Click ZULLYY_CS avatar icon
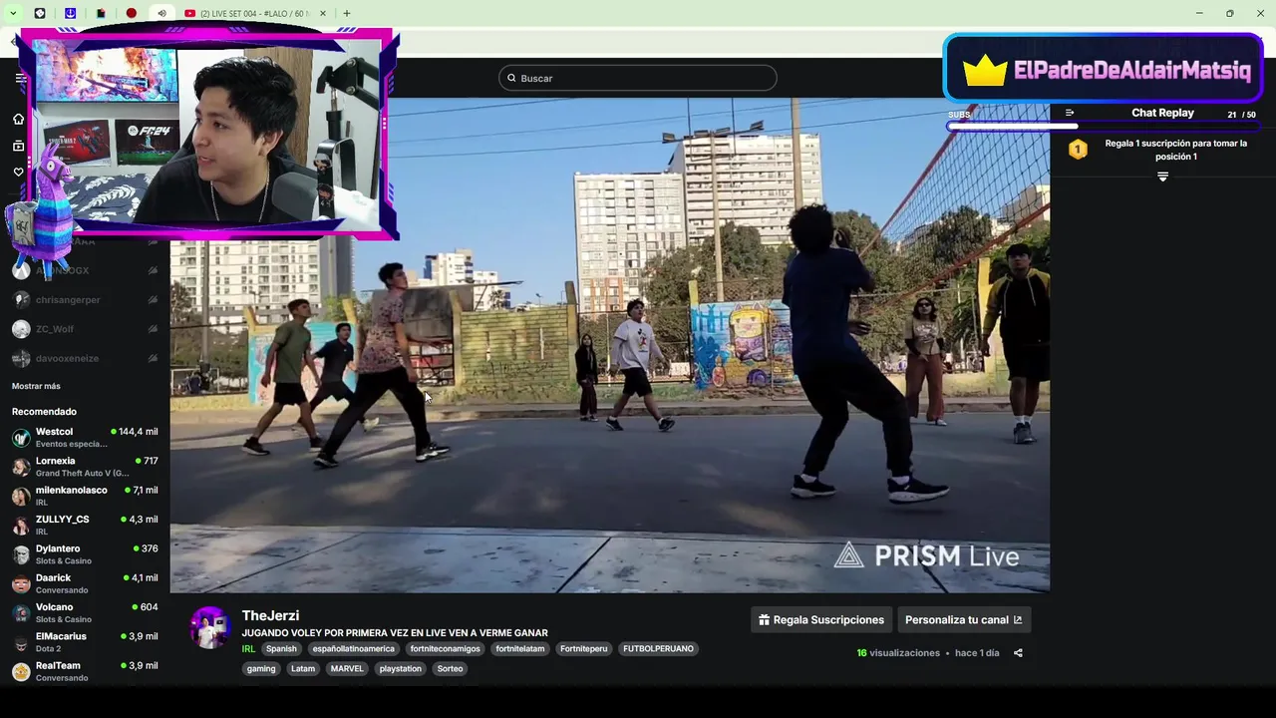Viewport: 1276px width, 718px height. (21, 526)
